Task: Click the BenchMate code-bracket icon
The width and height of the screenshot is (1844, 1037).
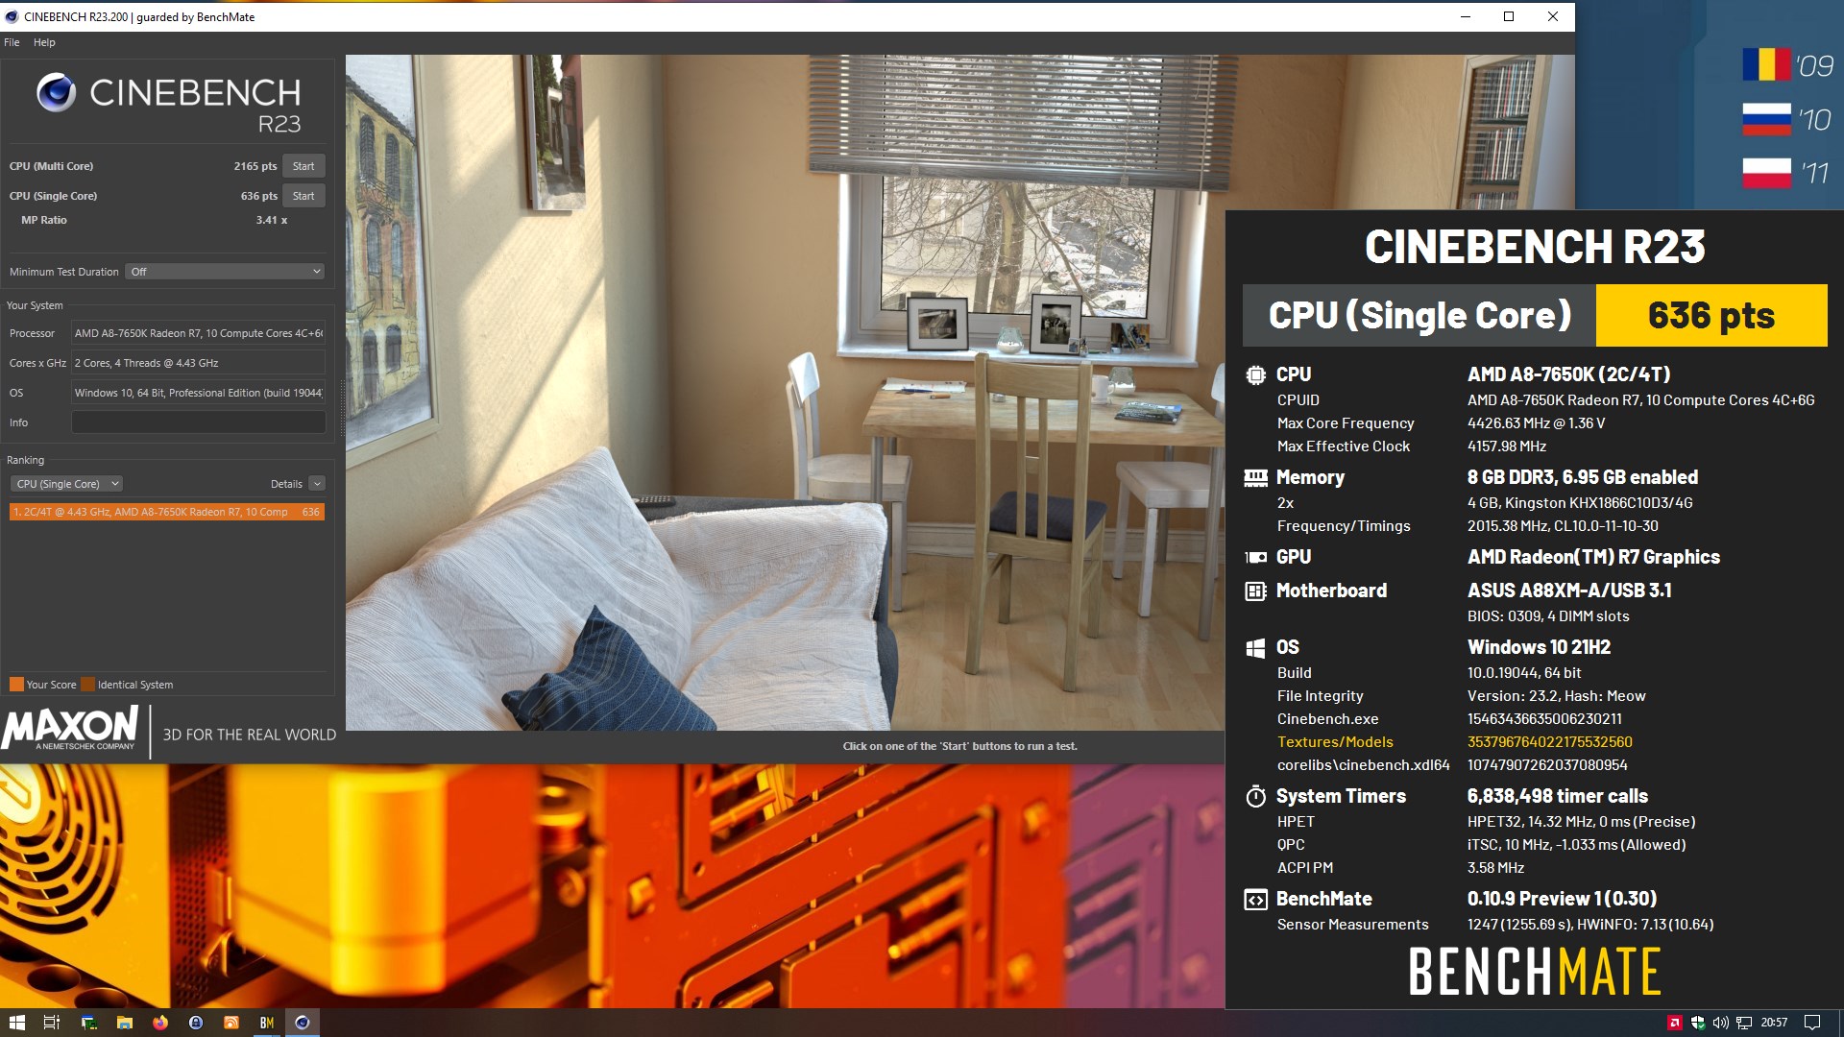Action: tap(1255, 900)
